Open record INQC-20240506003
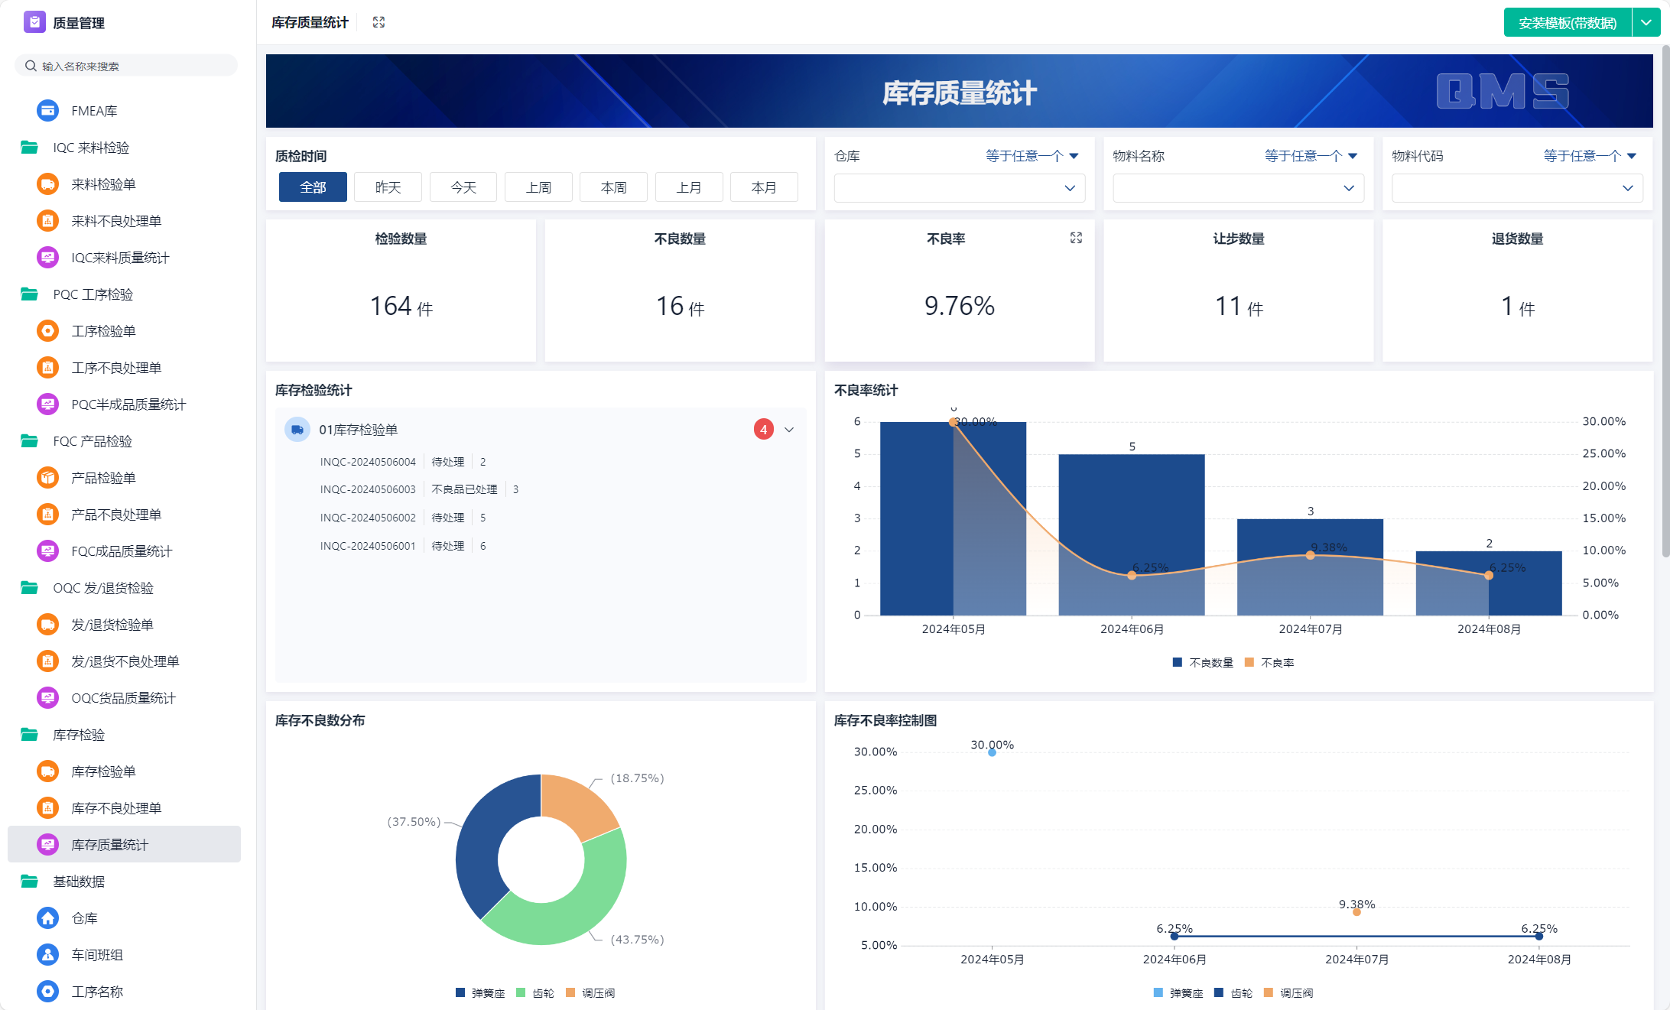Image resolution: width=1670 pixels, height=1010 pixels. (368, 489)
